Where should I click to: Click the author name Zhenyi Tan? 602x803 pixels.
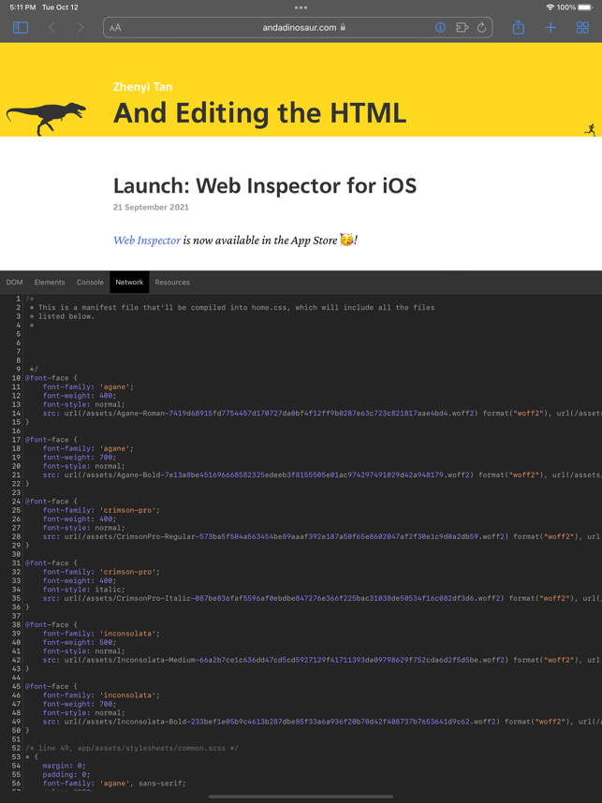pyautogui.click(x=142, y=86)
